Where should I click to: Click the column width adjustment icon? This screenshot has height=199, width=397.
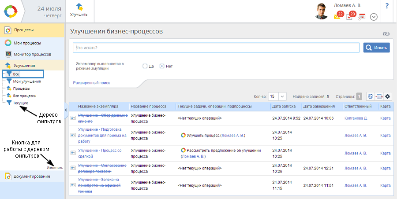[379, 96]
